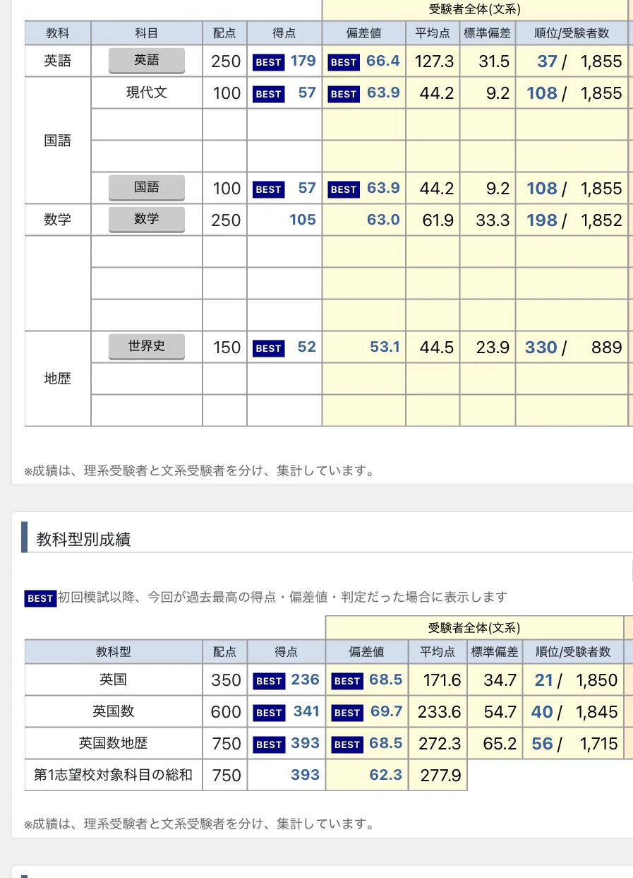Click BEST badge beside 英国 deviation 68.5
This screenshot has height=878, width=633.
[347, 681]
